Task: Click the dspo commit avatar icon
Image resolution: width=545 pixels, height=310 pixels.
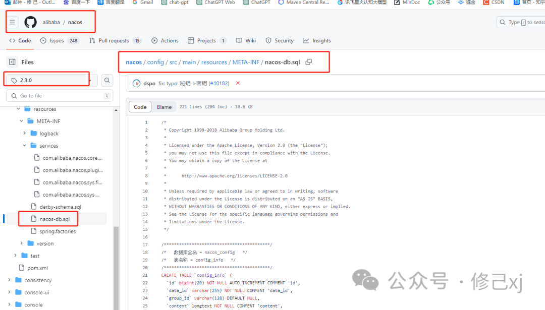Action: coord(137,83)
